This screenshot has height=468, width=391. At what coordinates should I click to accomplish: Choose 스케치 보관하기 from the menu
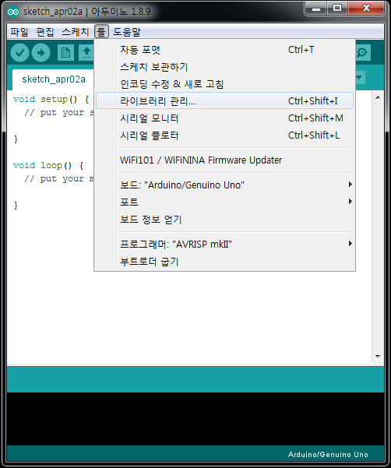click(224, 67)
